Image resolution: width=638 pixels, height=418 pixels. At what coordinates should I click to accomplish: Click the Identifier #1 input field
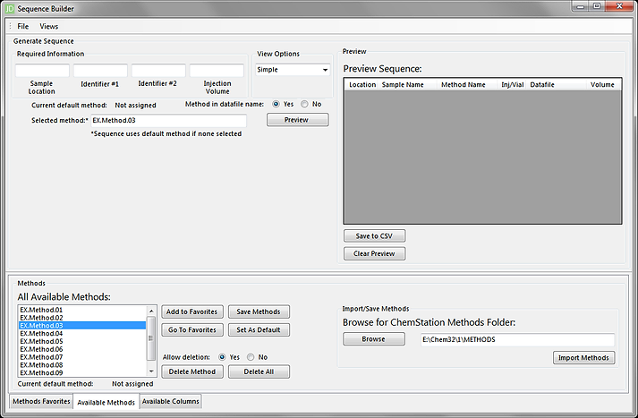coord(100,71)
